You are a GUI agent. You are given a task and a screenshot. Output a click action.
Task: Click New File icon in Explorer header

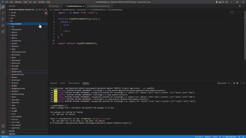[37, 10]
